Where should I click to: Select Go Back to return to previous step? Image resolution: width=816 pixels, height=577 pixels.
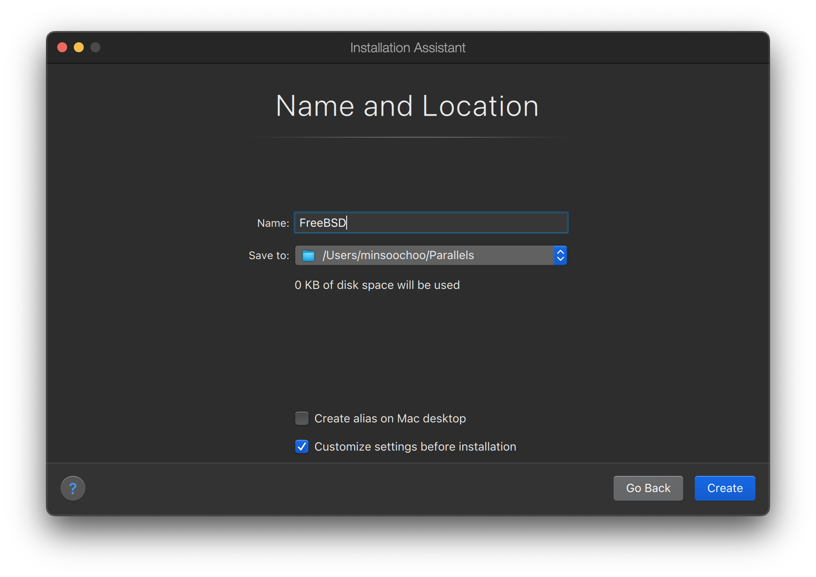pyautogui.click(x=648, y=488)
